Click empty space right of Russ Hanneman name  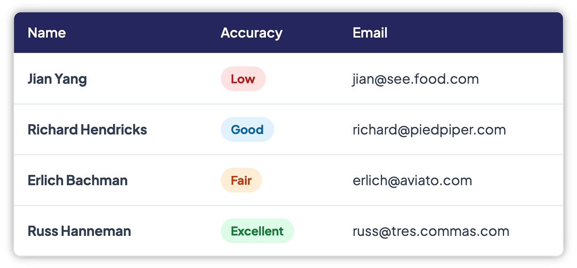click(172, 231)
